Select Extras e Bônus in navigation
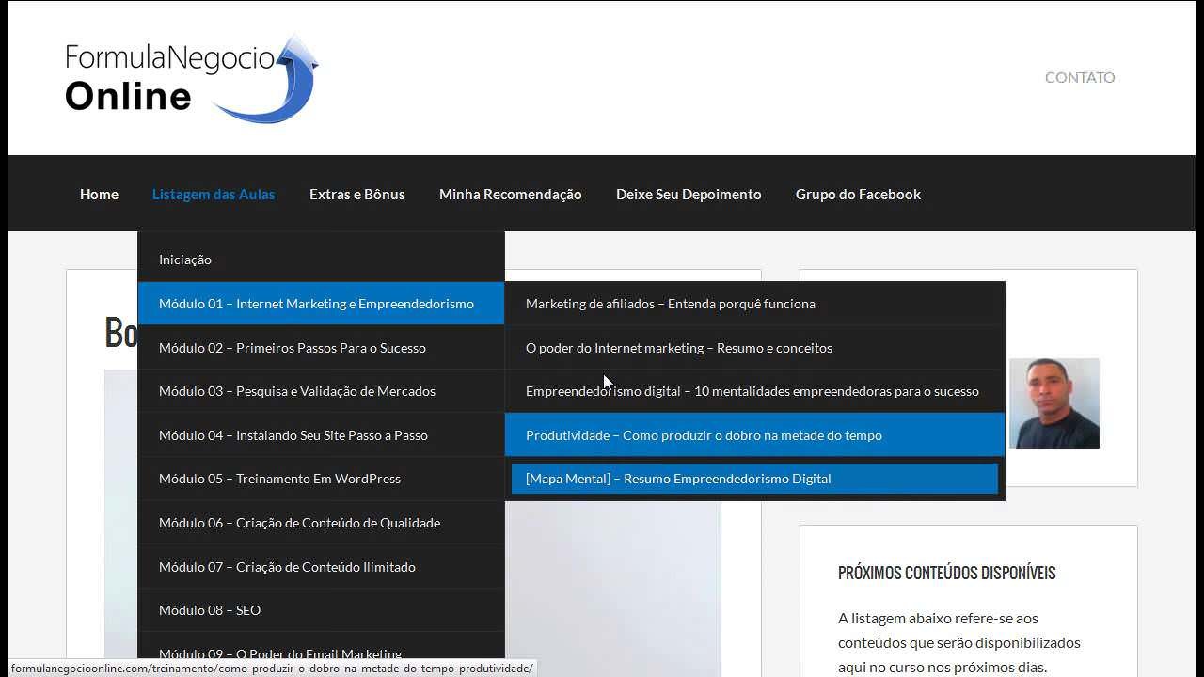The width and height of the screenshot is (1204, 677). click(356, 194)
